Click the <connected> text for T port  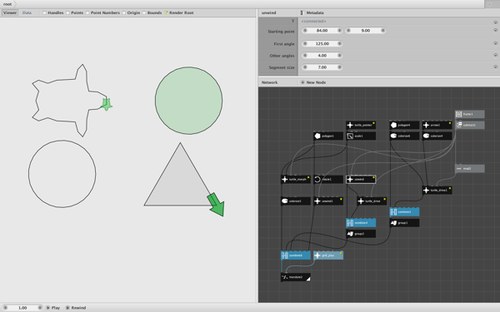tap(314, 21)
